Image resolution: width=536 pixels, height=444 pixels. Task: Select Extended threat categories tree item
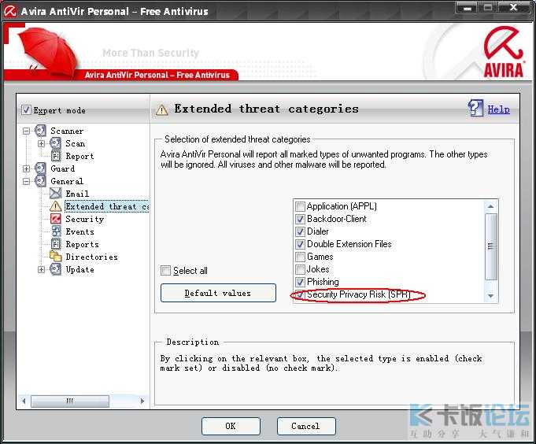105,206
